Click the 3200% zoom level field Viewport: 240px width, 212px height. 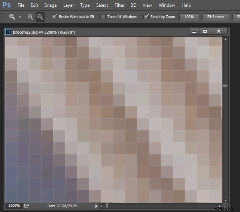(14, 206)
